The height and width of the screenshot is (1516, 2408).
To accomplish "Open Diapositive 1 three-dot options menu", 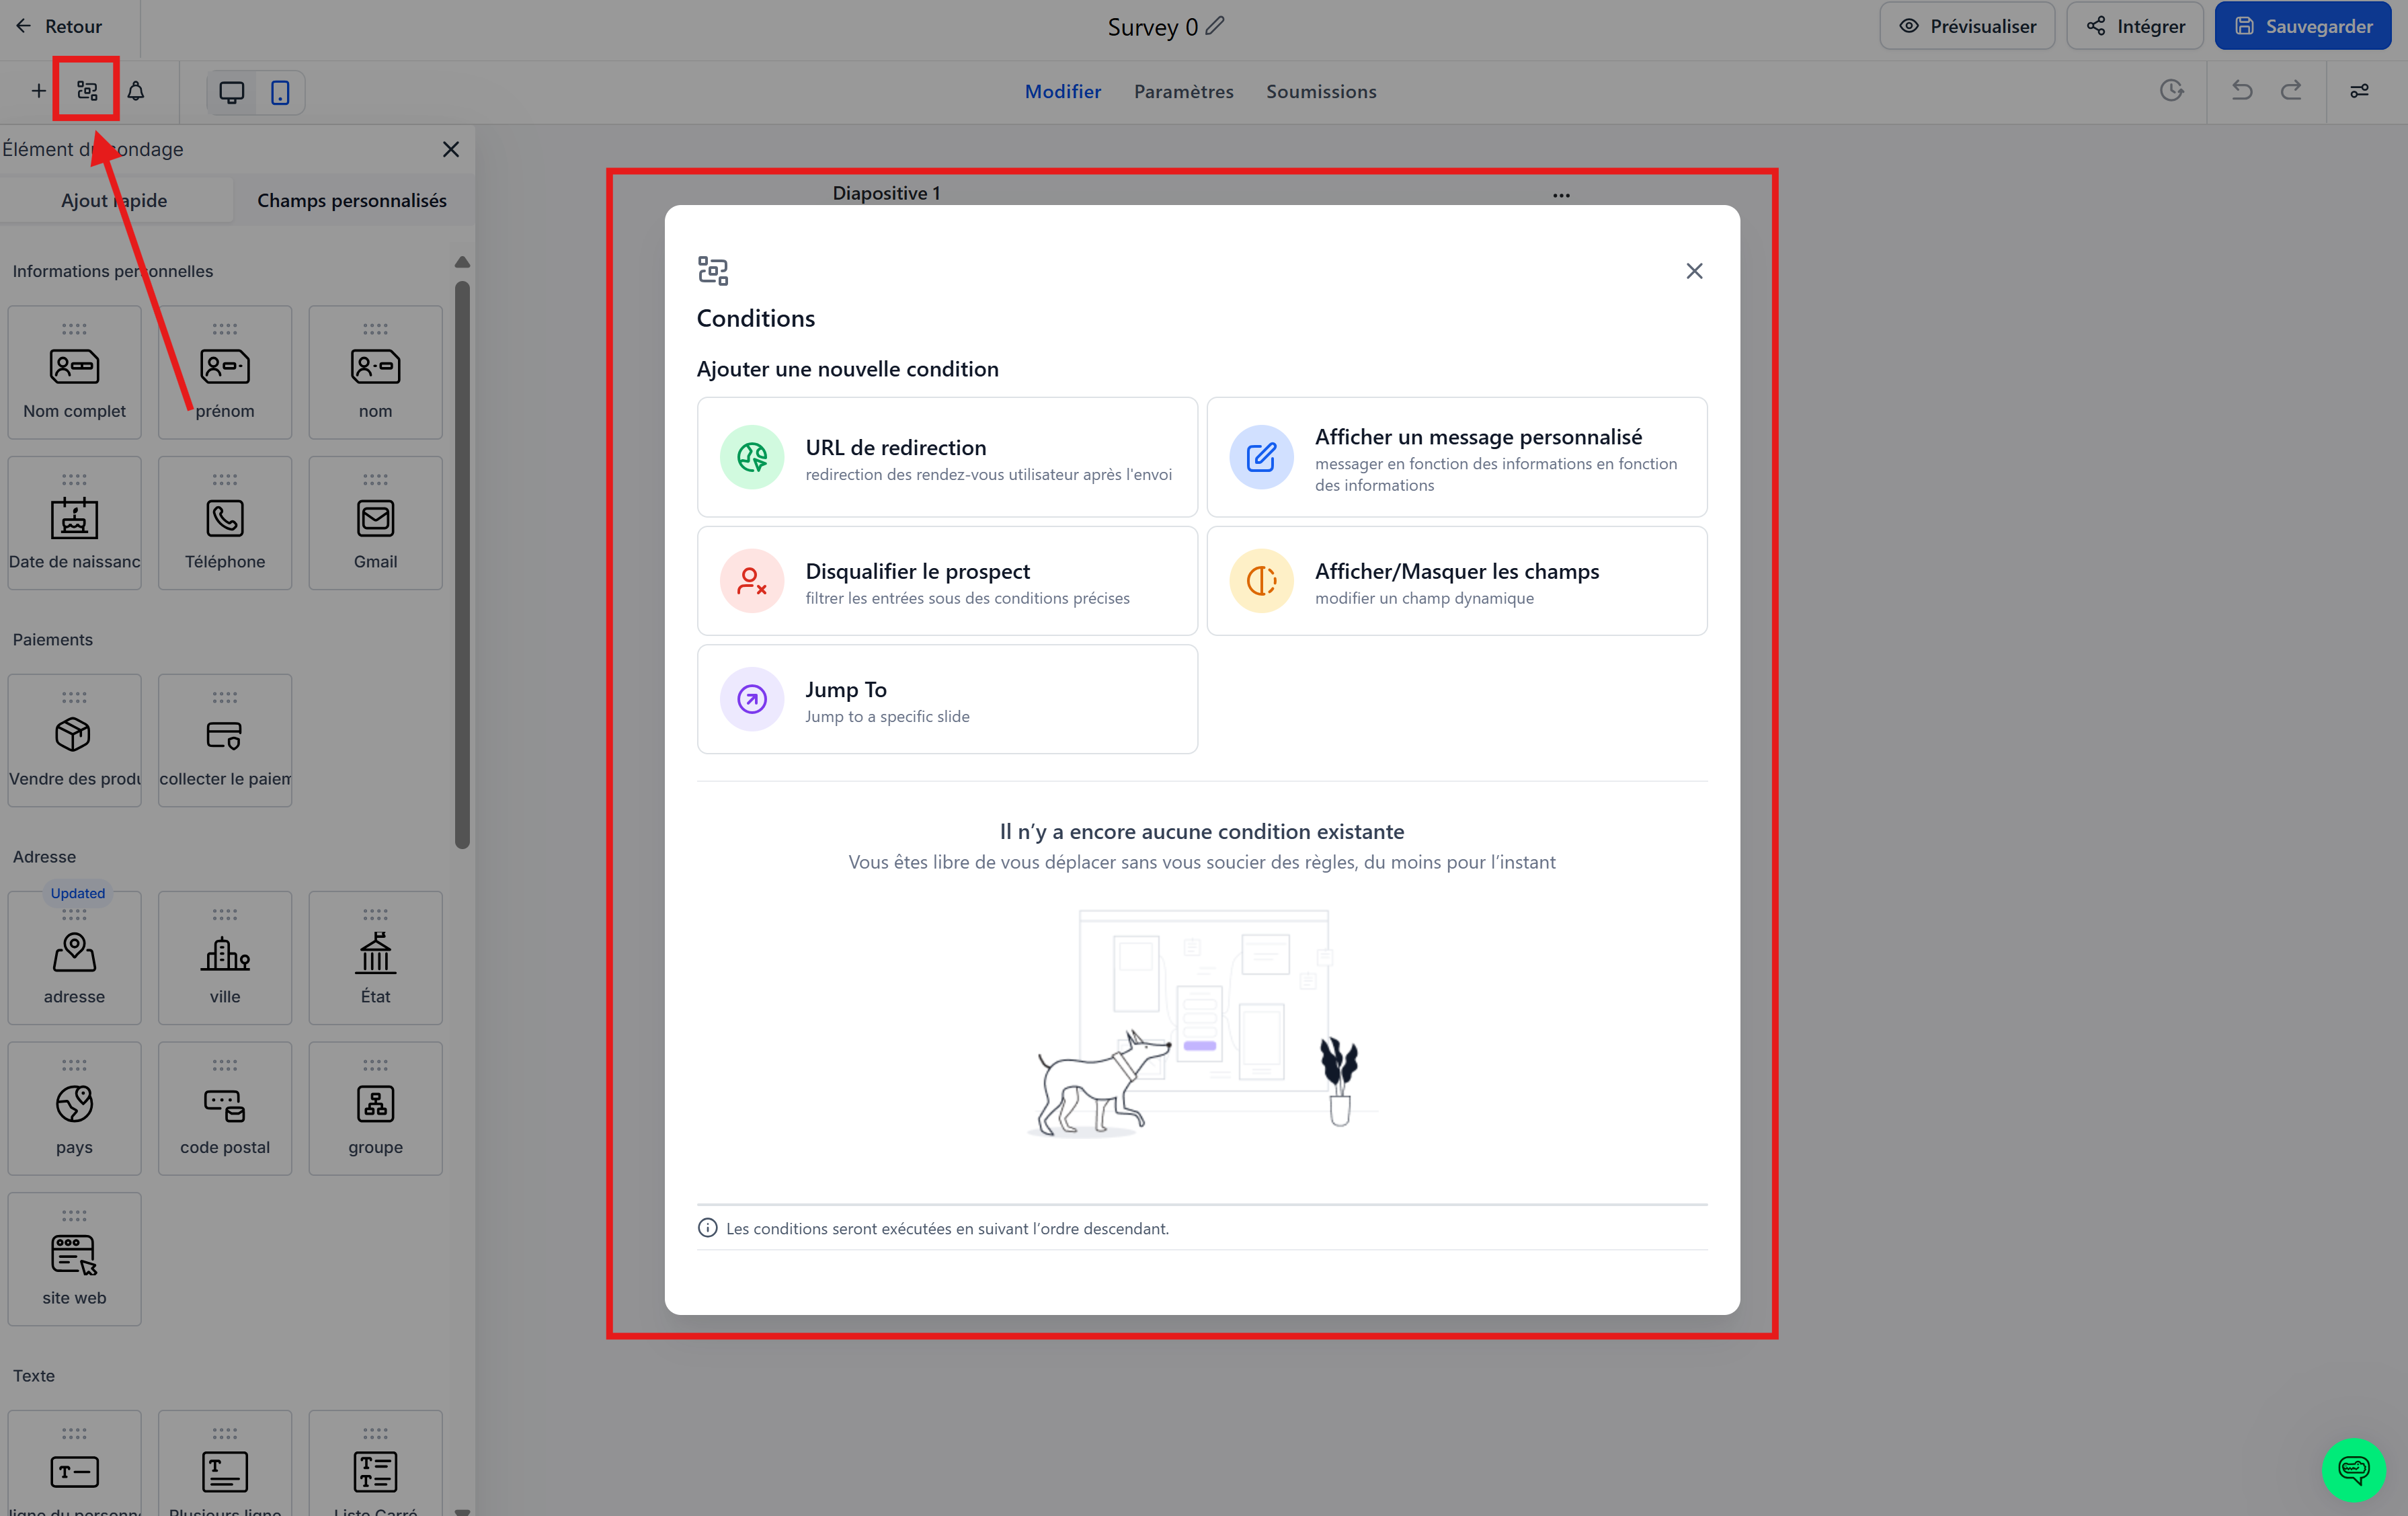I will click(1561, 195).
